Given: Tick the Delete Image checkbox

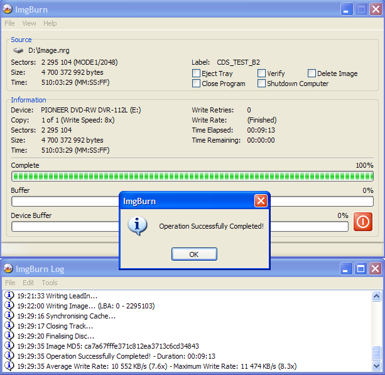Looking at the screenshot, I should [x=312, y=73].
